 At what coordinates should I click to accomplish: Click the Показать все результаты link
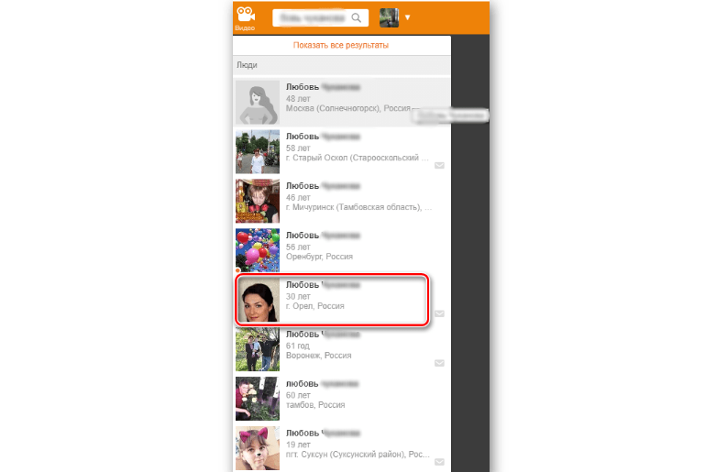tap(341, 45)
